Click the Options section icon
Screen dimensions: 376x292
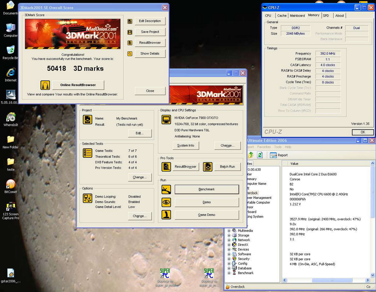pos(88,198)
